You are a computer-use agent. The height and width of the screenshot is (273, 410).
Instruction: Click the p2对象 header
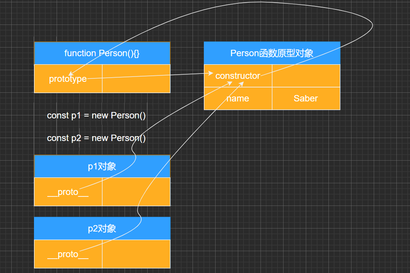[102, 228]
